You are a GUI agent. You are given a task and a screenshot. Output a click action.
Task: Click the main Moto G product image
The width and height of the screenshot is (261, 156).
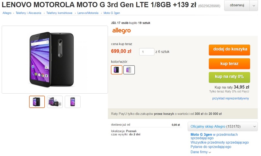pyautogui.click(x=55, y=60)
